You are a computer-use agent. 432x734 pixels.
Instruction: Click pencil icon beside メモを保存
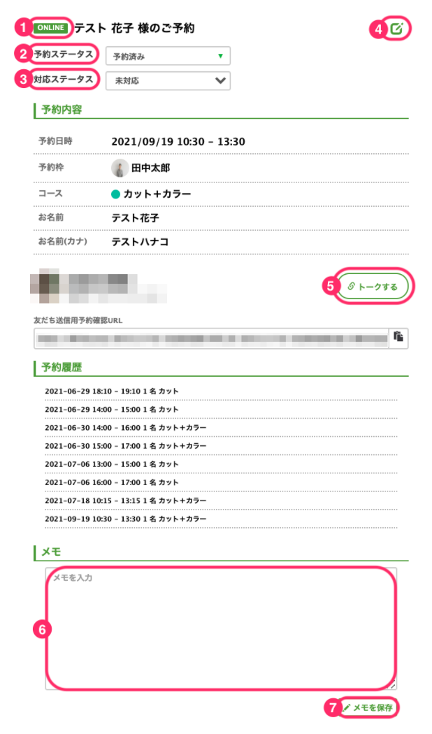tap(346, 707)
